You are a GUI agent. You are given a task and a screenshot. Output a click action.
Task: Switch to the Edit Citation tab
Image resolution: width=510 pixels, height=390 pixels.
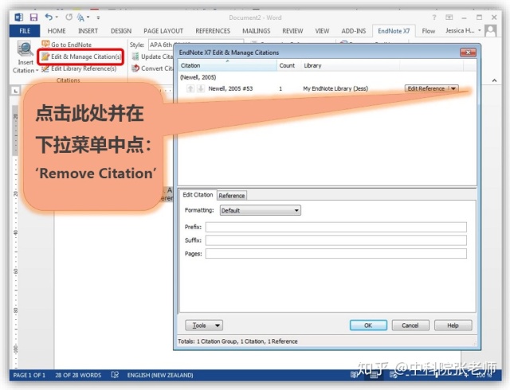(x=198, y=195)
